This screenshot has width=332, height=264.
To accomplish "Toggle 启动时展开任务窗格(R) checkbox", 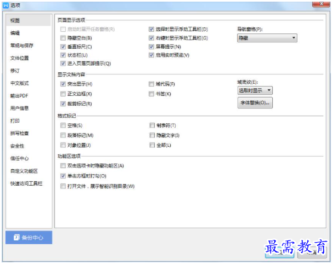I will click(63, 29).
